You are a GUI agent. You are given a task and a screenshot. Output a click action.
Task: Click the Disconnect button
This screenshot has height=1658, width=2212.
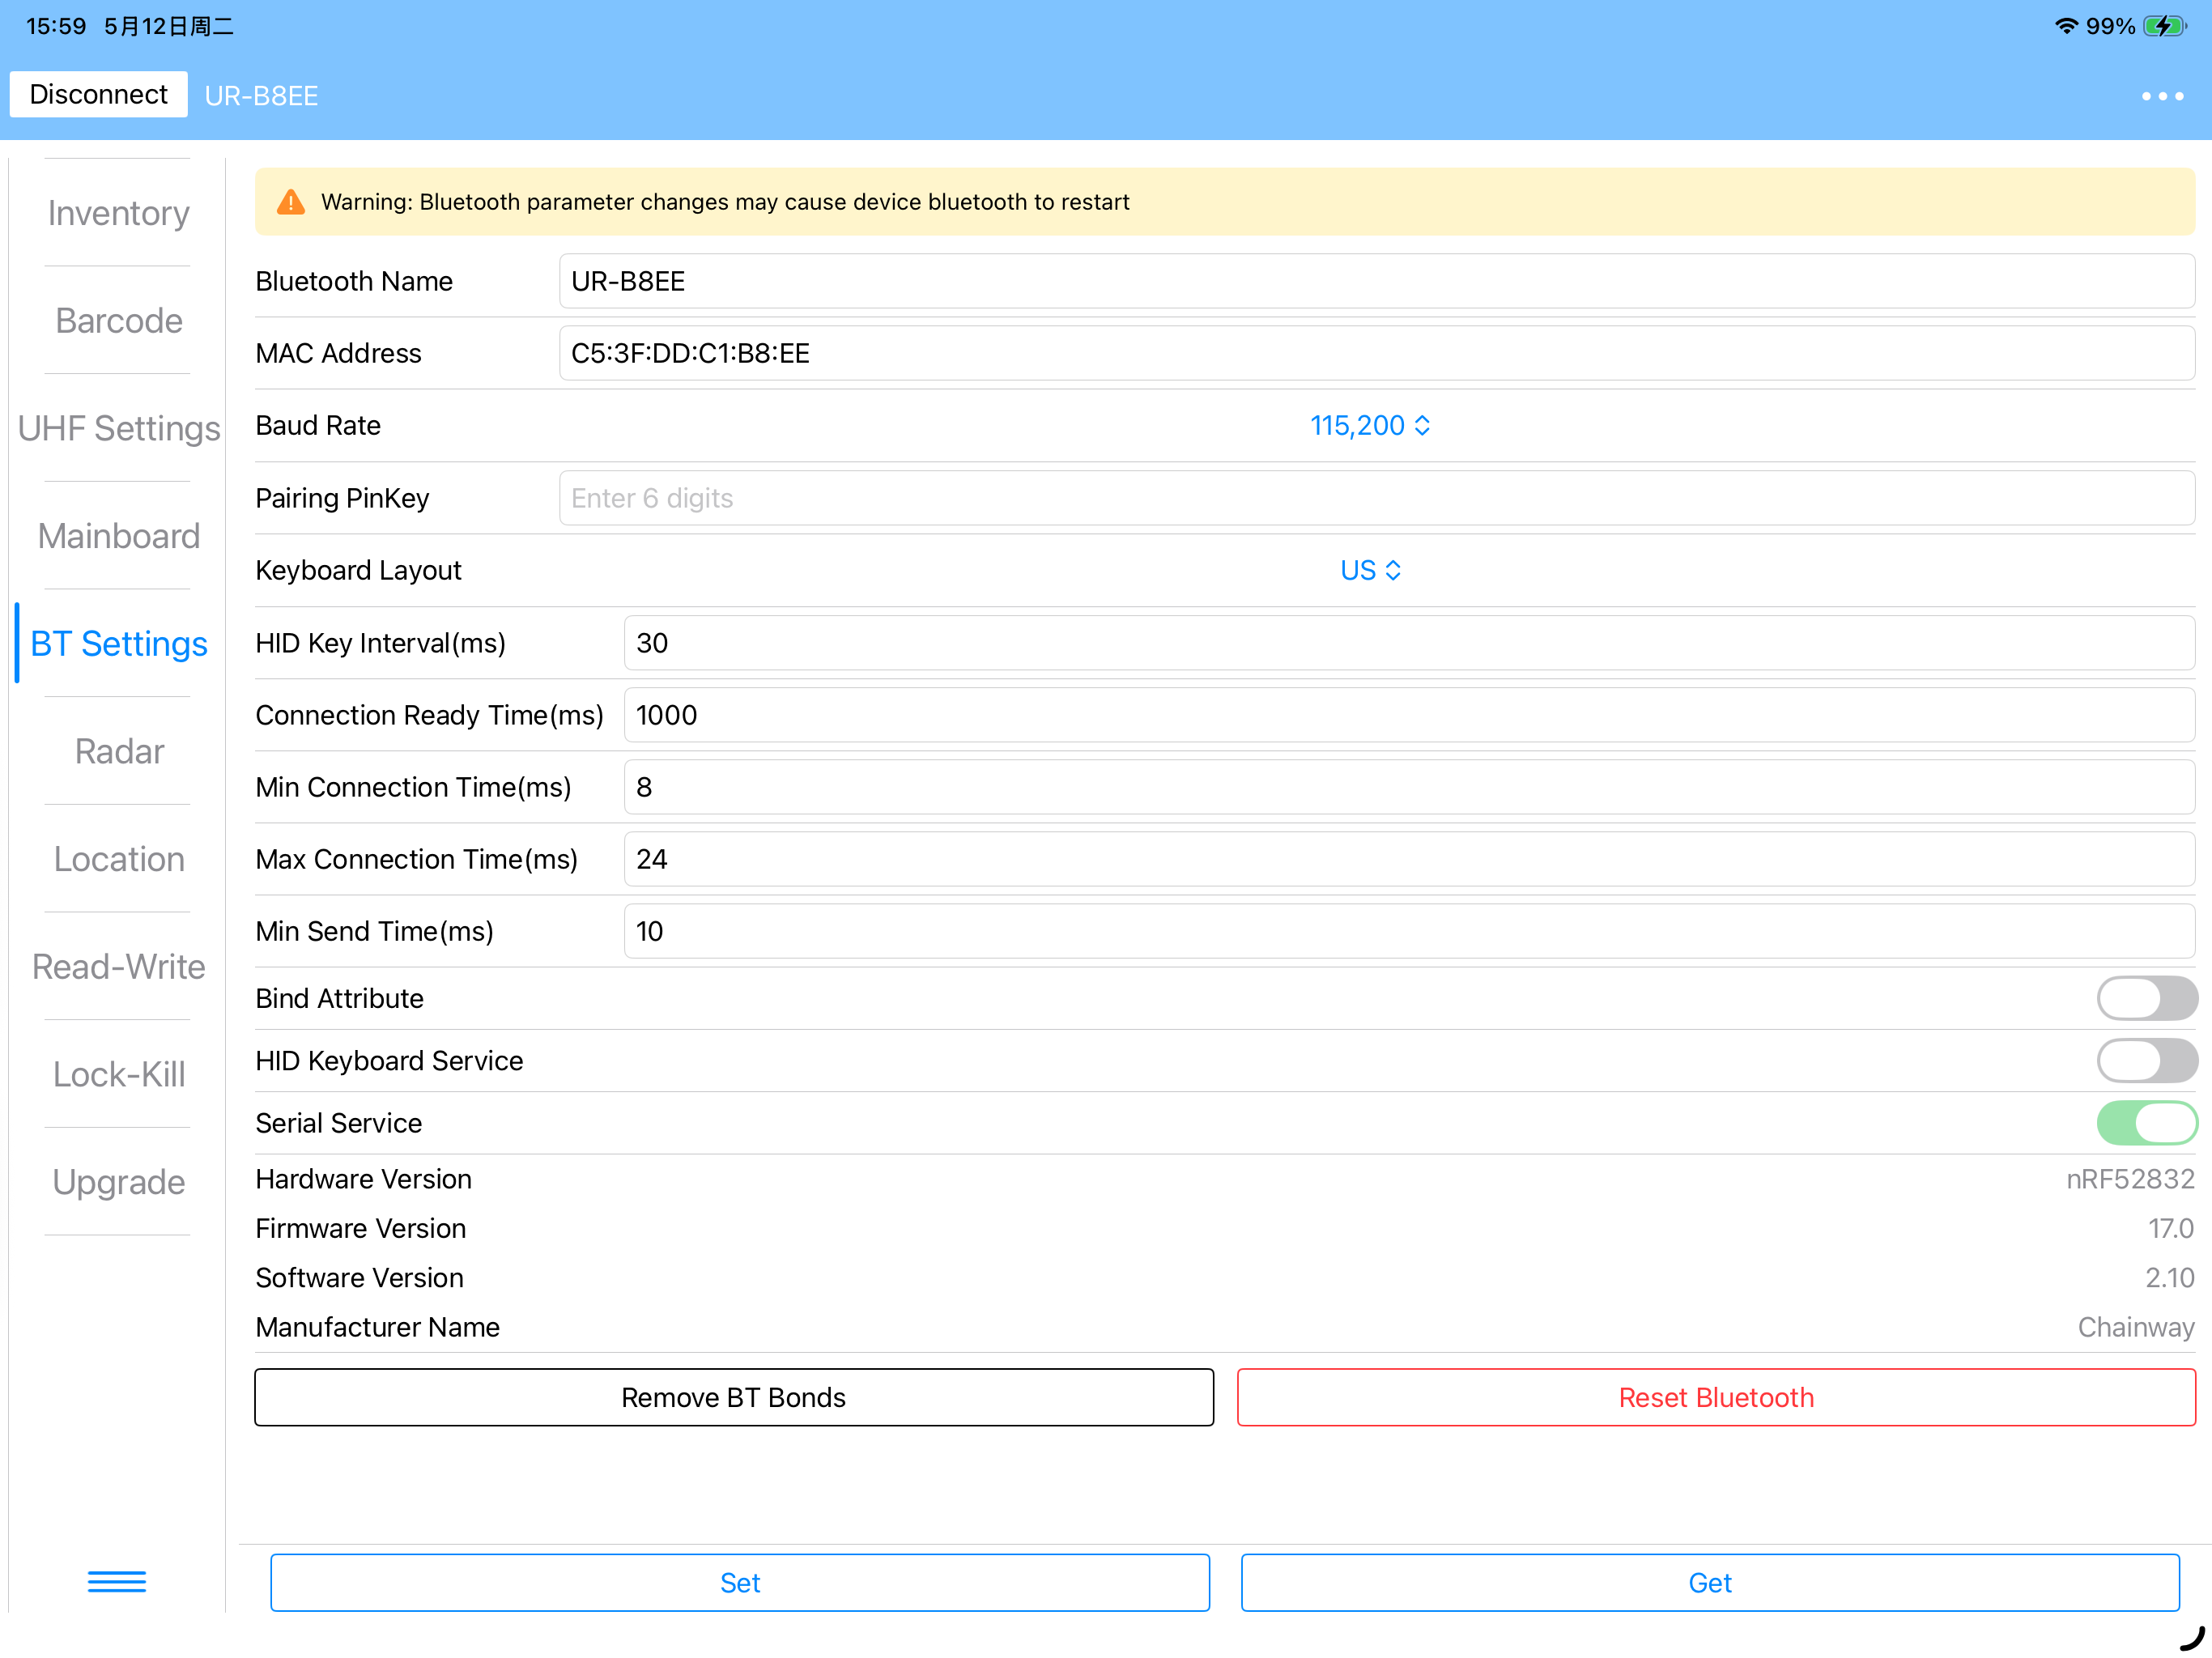click(98, 94)
